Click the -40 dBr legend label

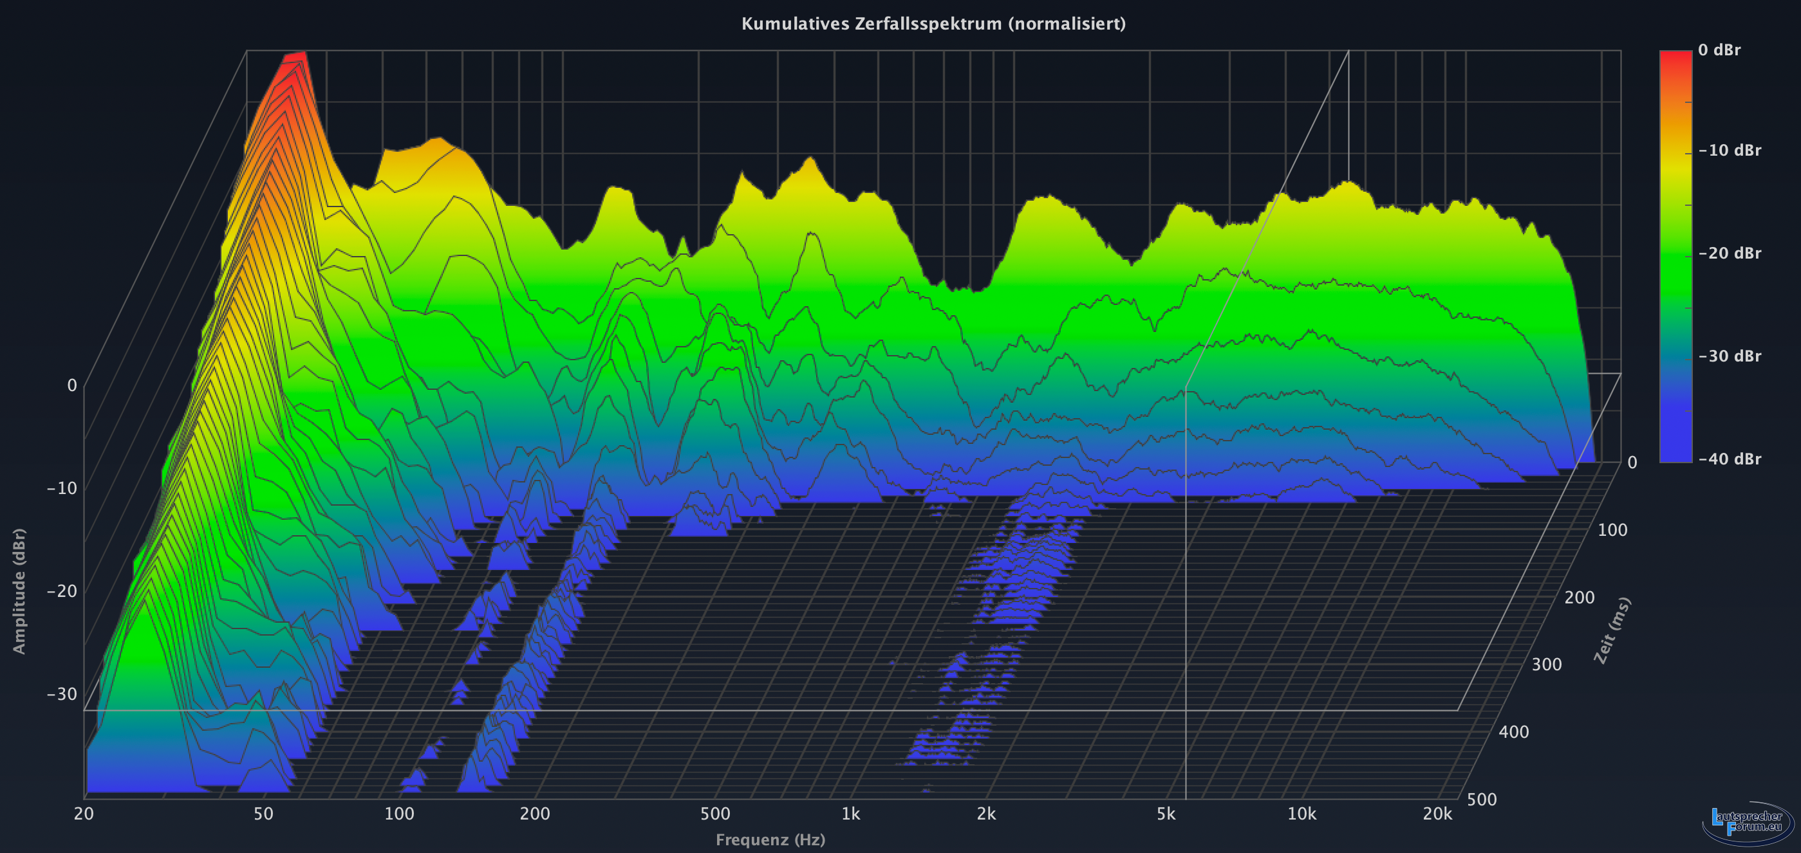pos(1730,459)
